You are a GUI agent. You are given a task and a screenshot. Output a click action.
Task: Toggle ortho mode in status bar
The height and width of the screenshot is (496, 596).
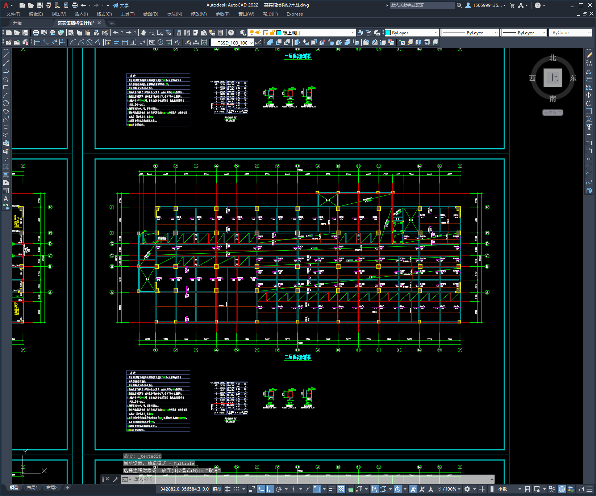tap(270, 489)
